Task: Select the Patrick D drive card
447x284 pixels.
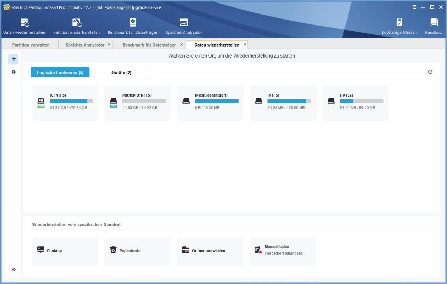Action: (137, 103)
